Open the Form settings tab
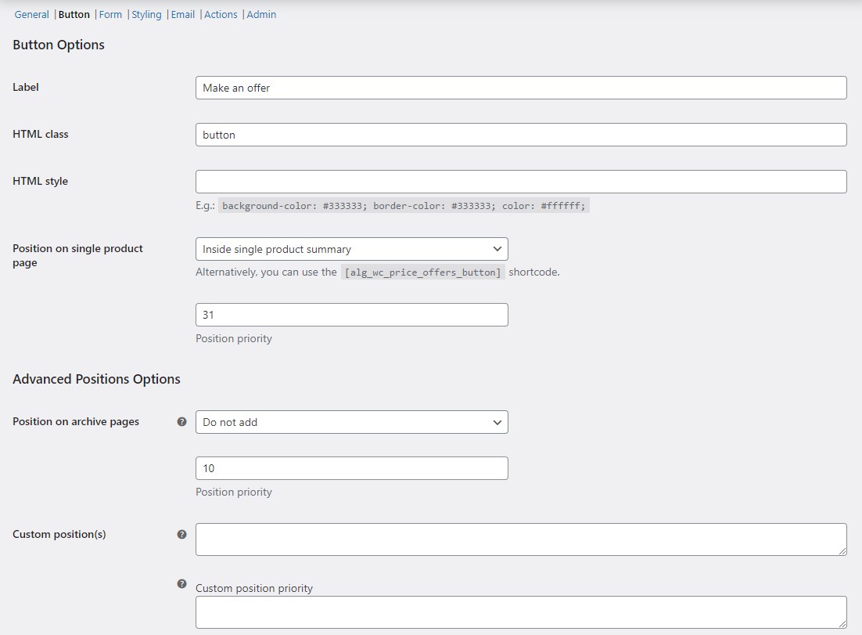862x635 pixels. 110,14
